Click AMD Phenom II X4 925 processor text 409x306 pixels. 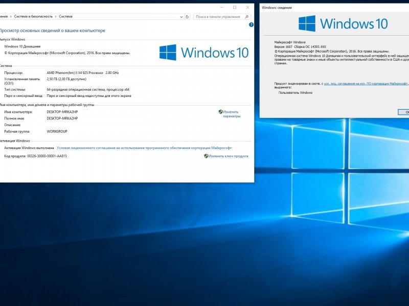click(x=83, y=73)
